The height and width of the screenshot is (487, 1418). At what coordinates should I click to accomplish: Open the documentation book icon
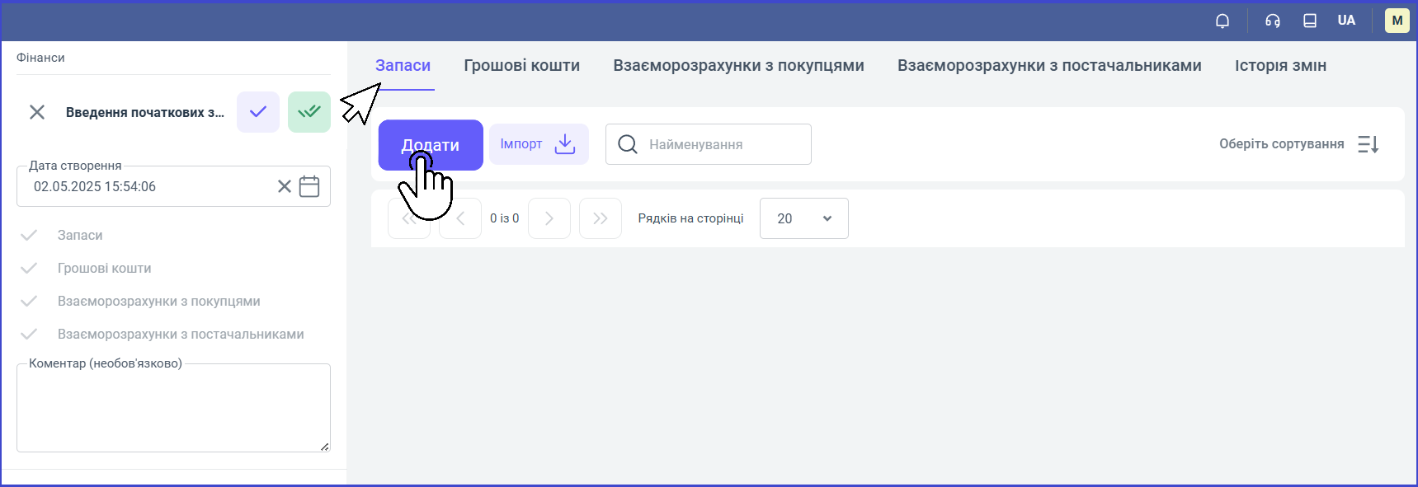pos(1310,21)
